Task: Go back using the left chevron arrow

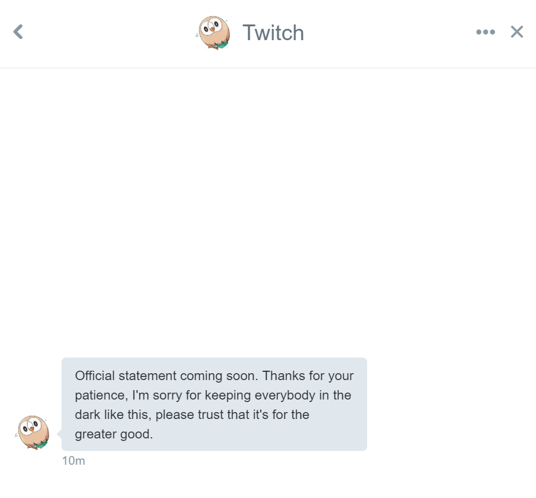Action: pyautogui.click(x=18, y=31)
